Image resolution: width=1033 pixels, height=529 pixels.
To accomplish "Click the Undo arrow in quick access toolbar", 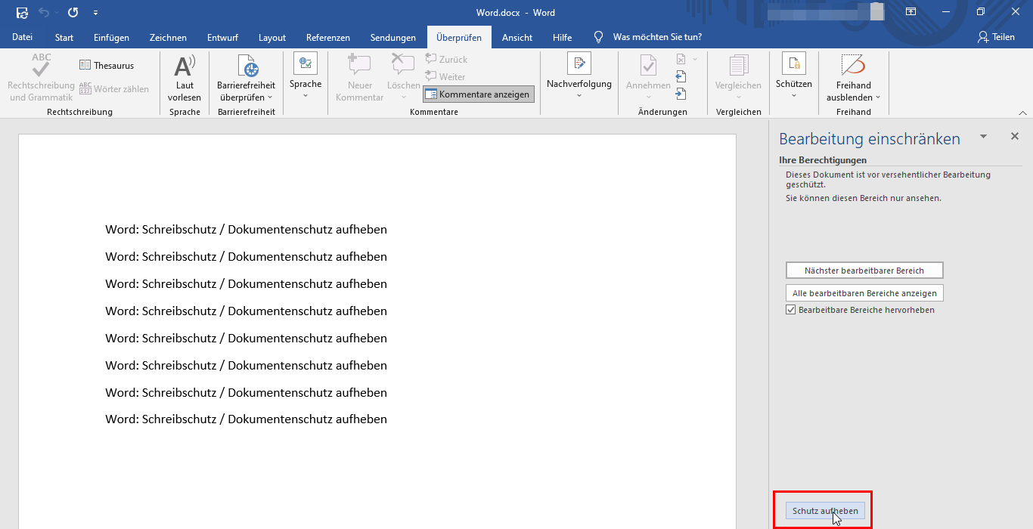I will (44, 13).
